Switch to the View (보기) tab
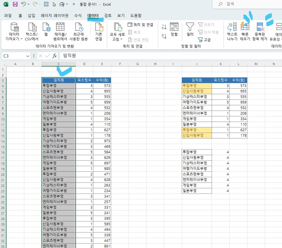 [121, 15]
